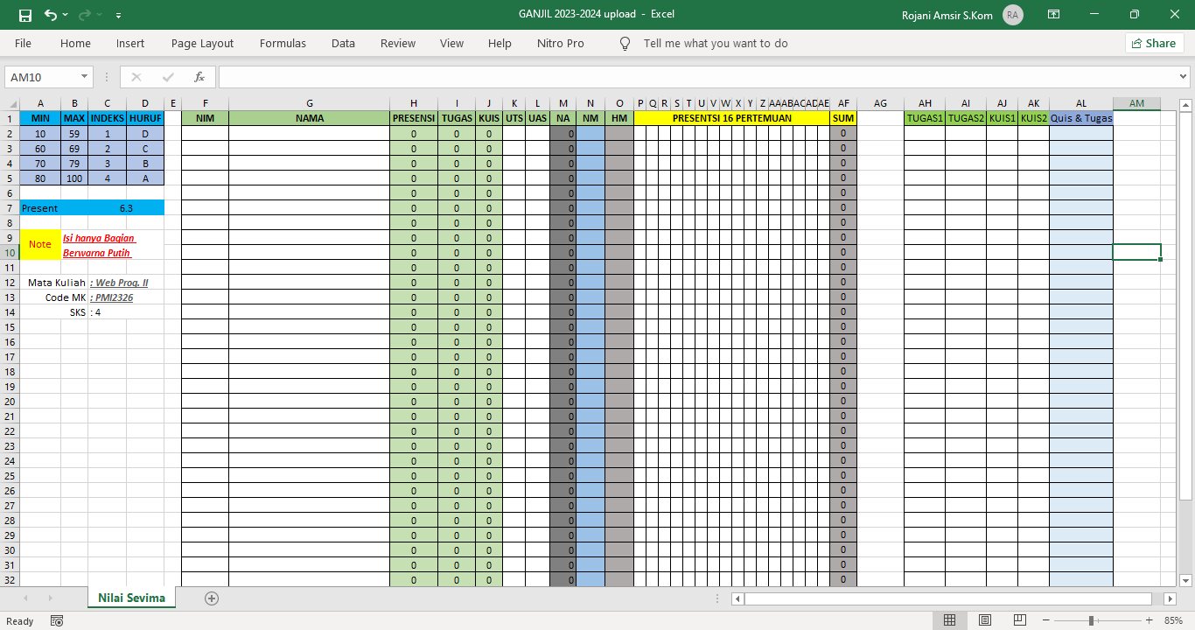Screen dimensions: 1195x630
Task: Add a new worksheet with the plus button
Action: coord(211,598)
